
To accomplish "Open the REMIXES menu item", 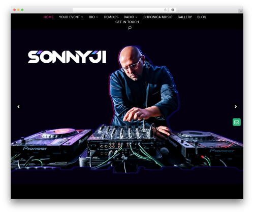I will [x=111, y=17].
